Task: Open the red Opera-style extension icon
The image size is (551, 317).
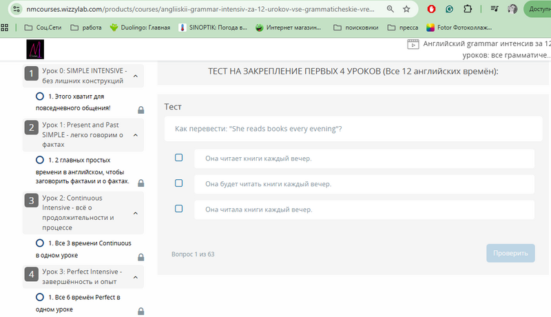Action: tap(431, 9)
